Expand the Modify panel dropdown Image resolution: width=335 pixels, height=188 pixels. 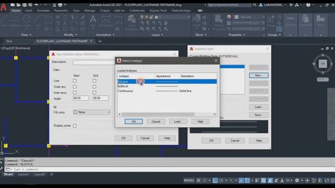coord(71,35)
